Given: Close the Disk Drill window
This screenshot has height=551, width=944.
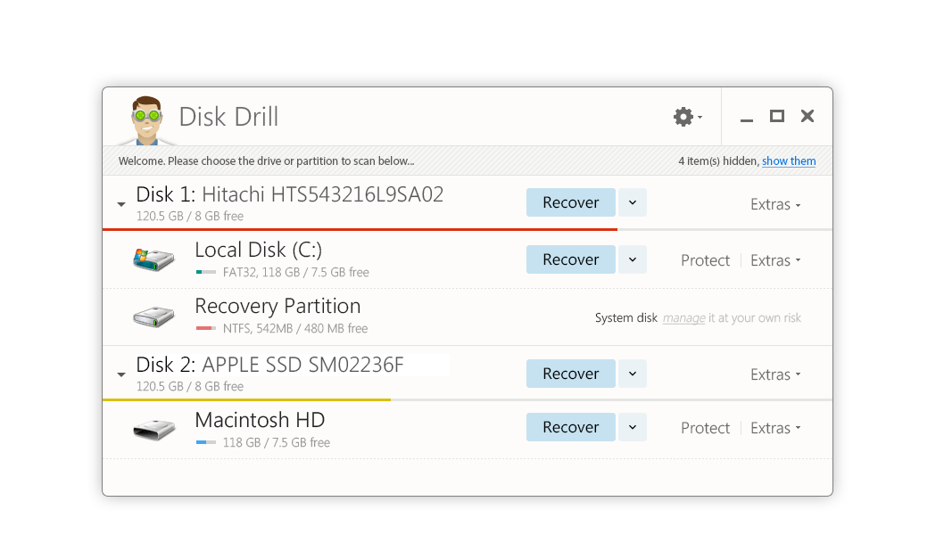Looking at the screenshot, I should pyautogui.click(x=807, y=116).
